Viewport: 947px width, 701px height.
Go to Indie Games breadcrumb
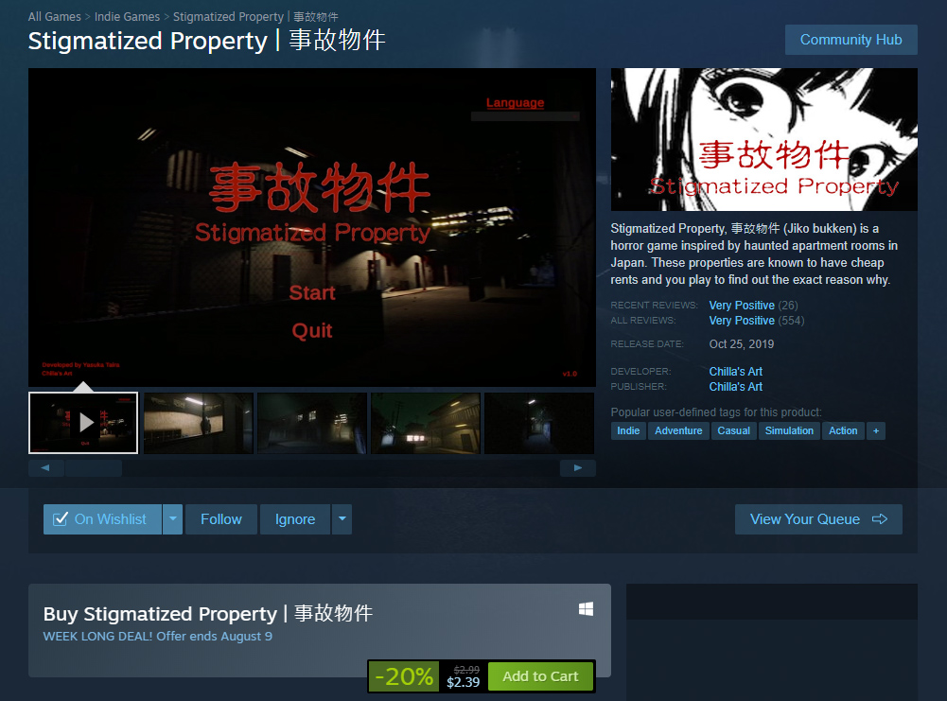[127, 17]
